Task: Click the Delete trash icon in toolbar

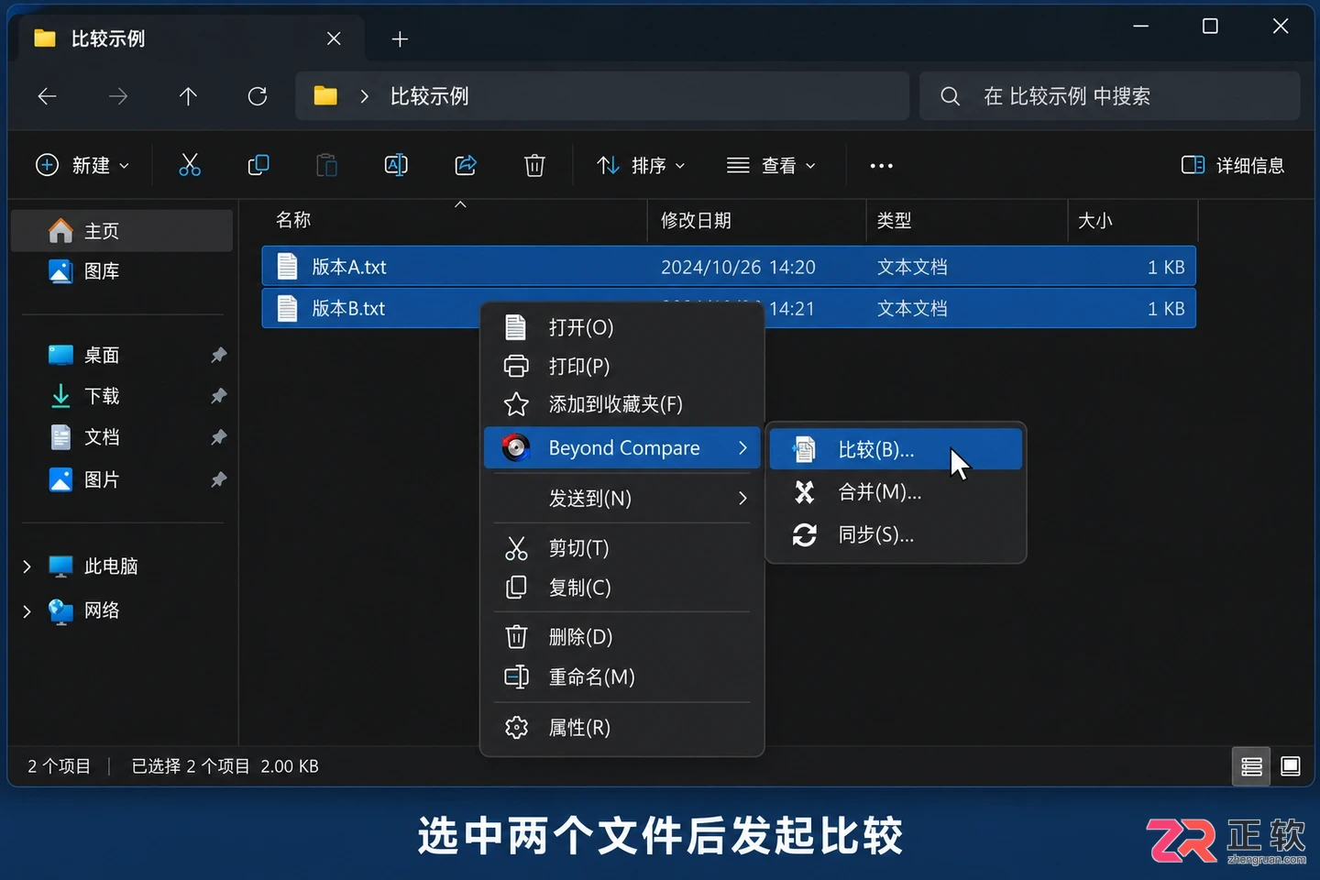Action: point(534,165)
